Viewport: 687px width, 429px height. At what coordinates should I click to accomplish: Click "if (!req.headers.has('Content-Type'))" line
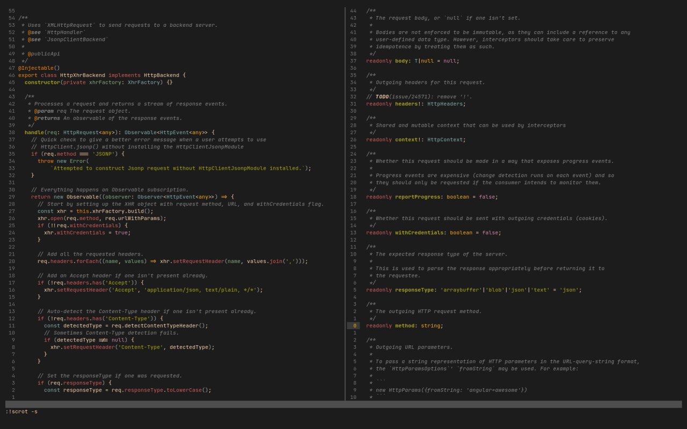click(x=100, y=318)
